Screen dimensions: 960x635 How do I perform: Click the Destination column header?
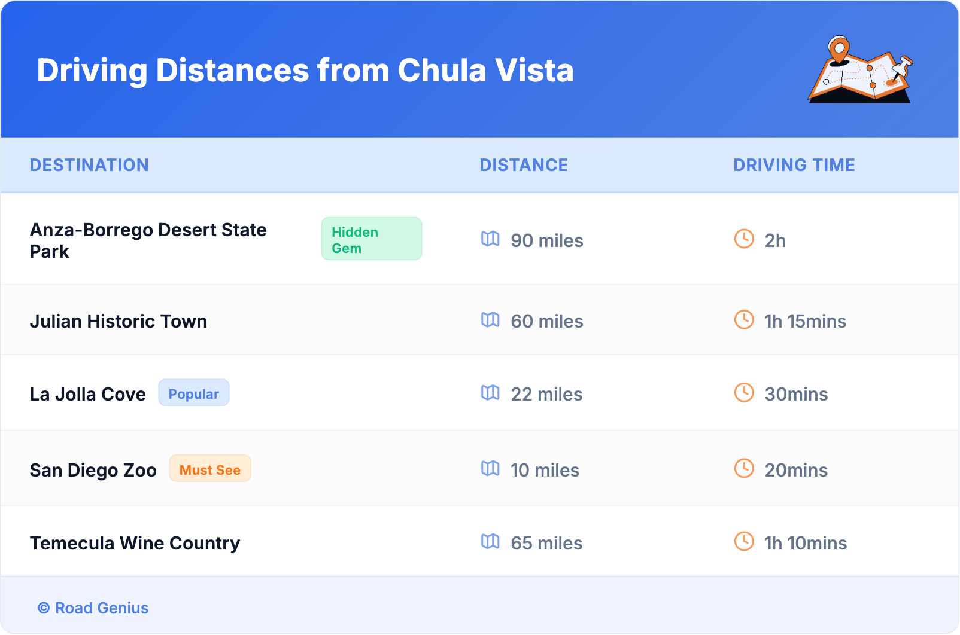[x=89, y=165]
